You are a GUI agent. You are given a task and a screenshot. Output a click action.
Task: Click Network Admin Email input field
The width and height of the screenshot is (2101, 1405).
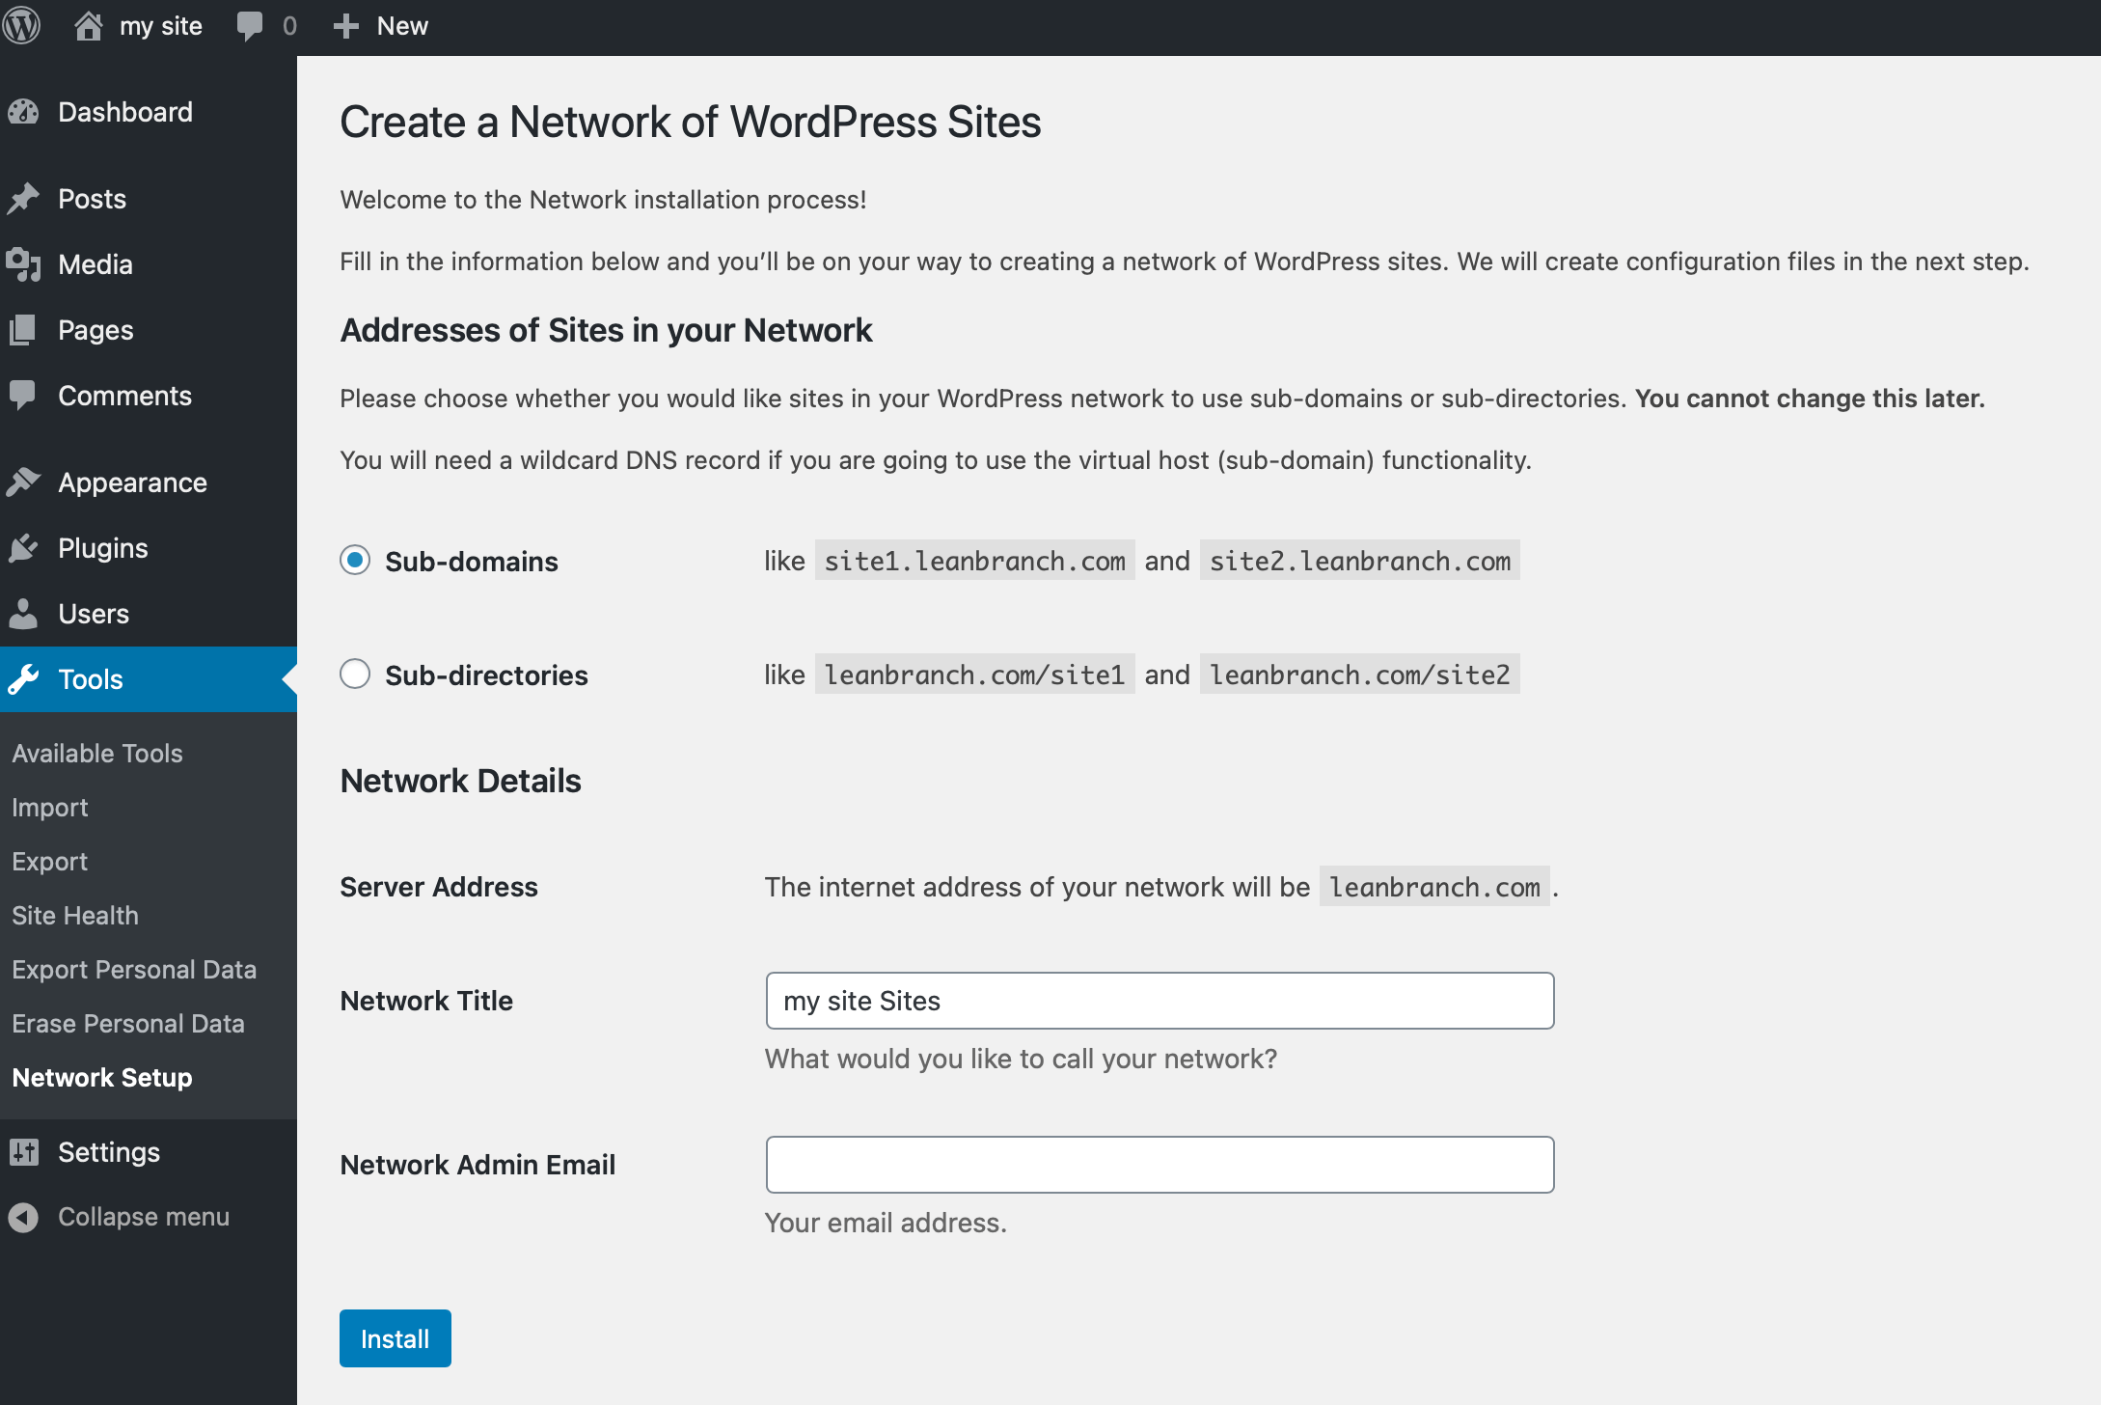pyautogui.click(x=1158, y=1164)
